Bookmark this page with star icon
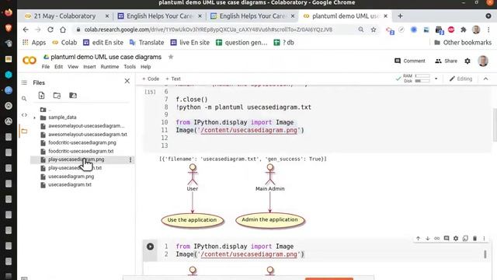This screenshot has height=280, width=497. click(374, 30)
